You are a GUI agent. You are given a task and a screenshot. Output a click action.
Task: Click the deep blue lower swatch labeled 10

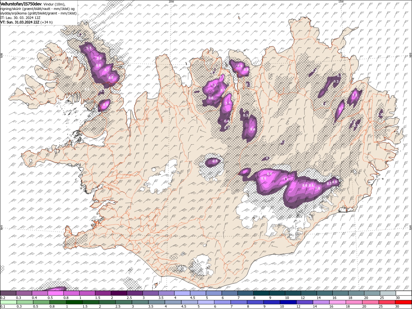(288, 302)
